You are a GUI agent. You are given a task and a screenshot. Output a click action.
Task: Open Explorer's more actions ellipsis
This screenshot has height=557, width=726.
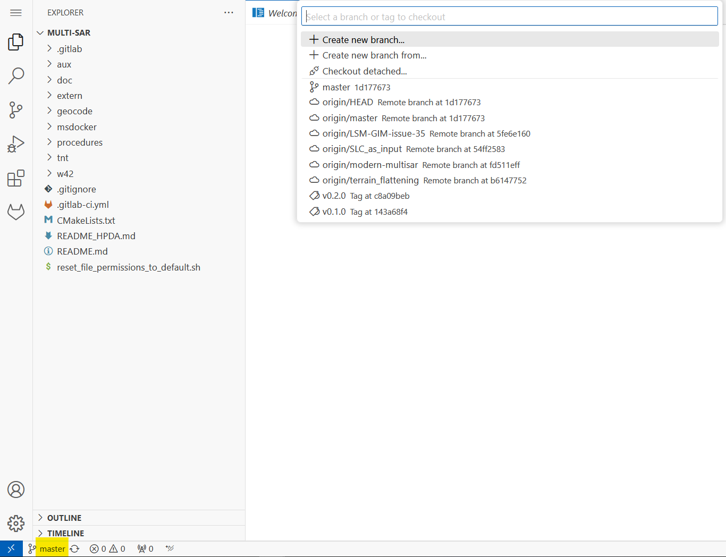[x=229, y=13]
